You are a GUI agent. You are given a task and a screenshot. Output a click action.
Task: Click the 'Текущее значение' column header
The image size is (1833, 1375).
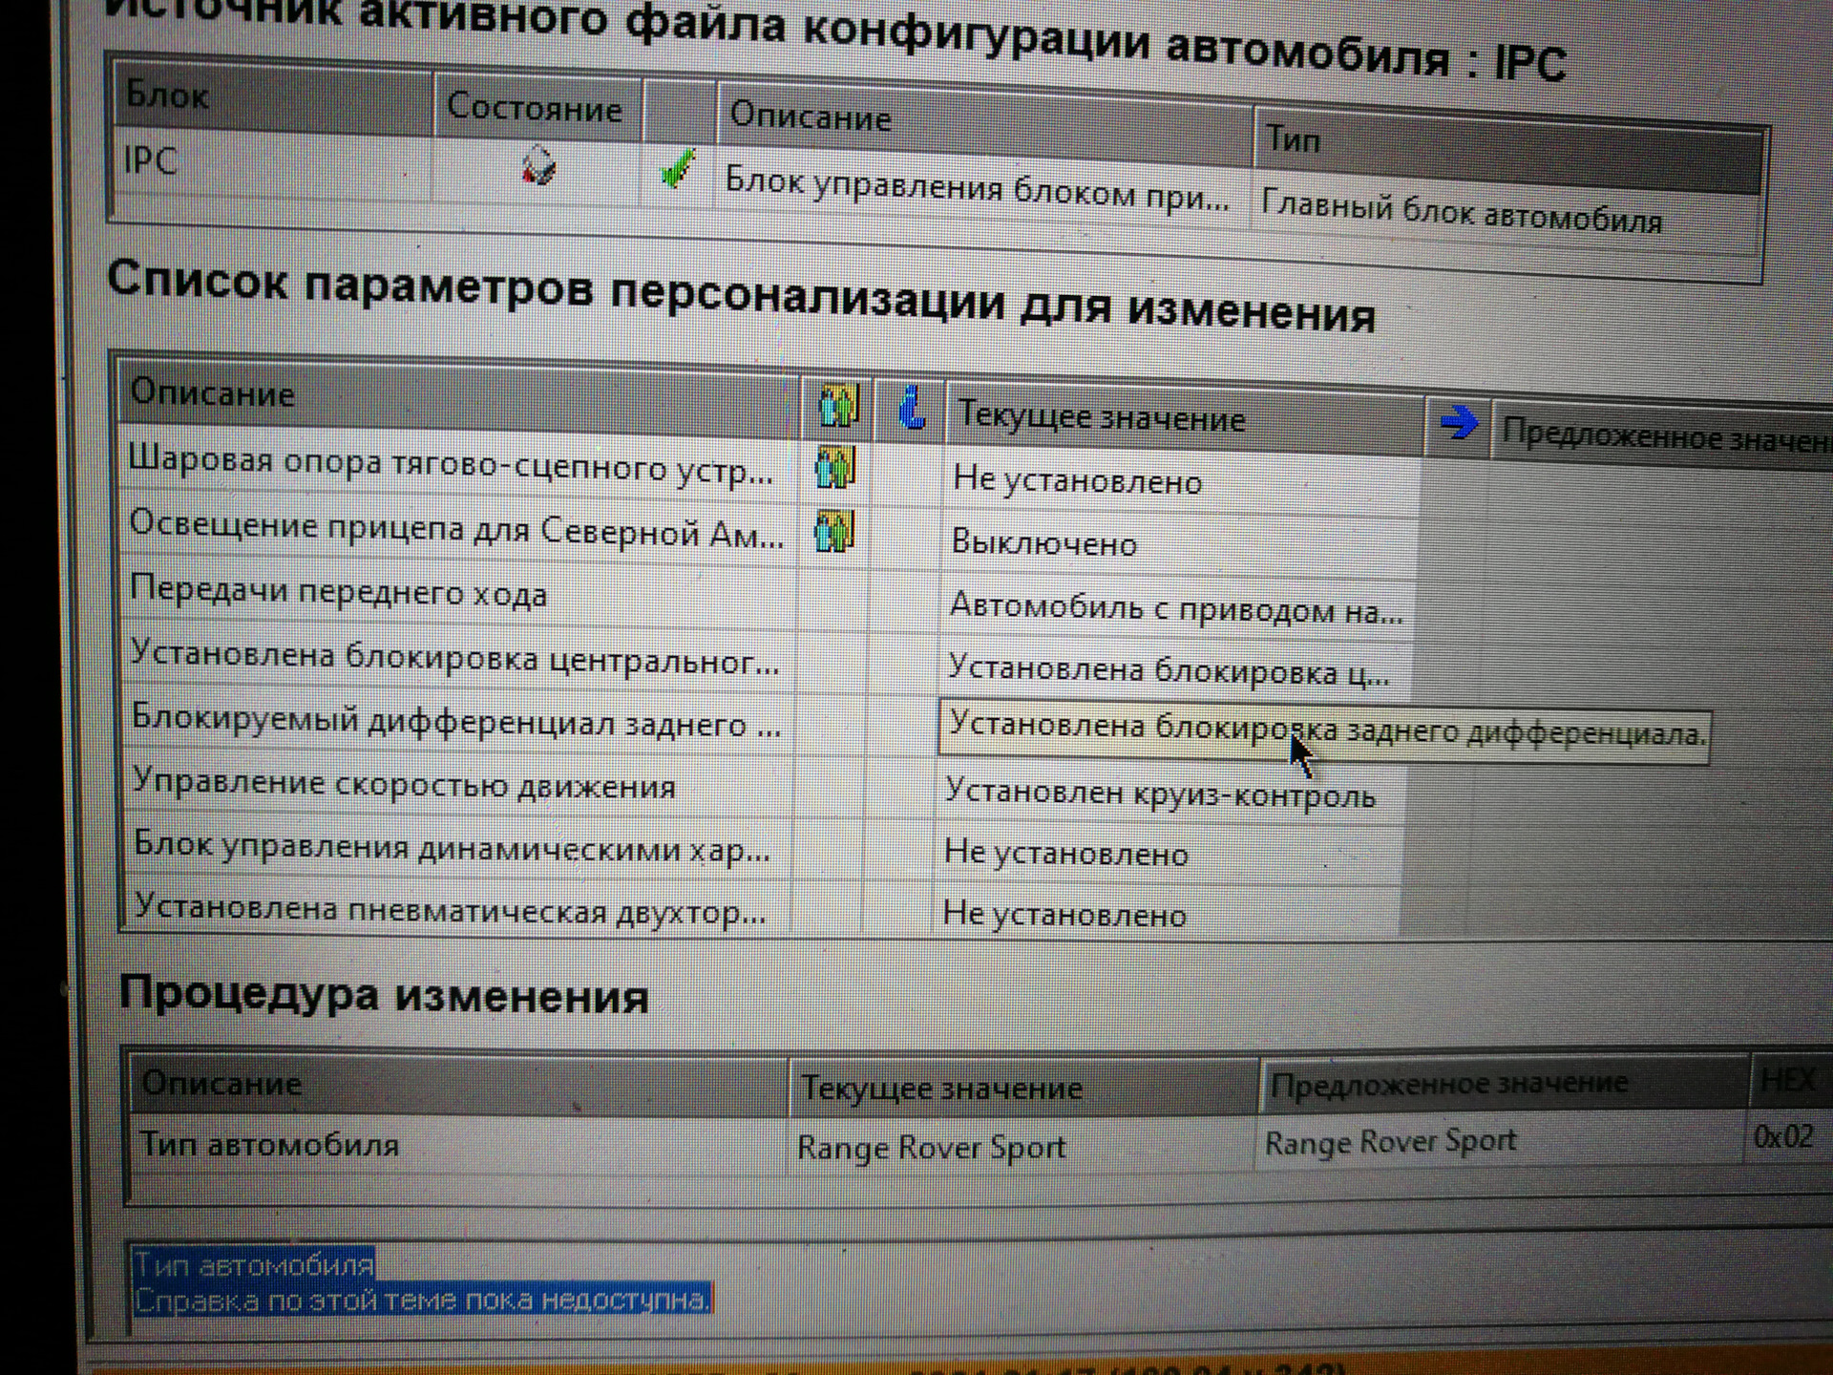[x=1102, y=418]
